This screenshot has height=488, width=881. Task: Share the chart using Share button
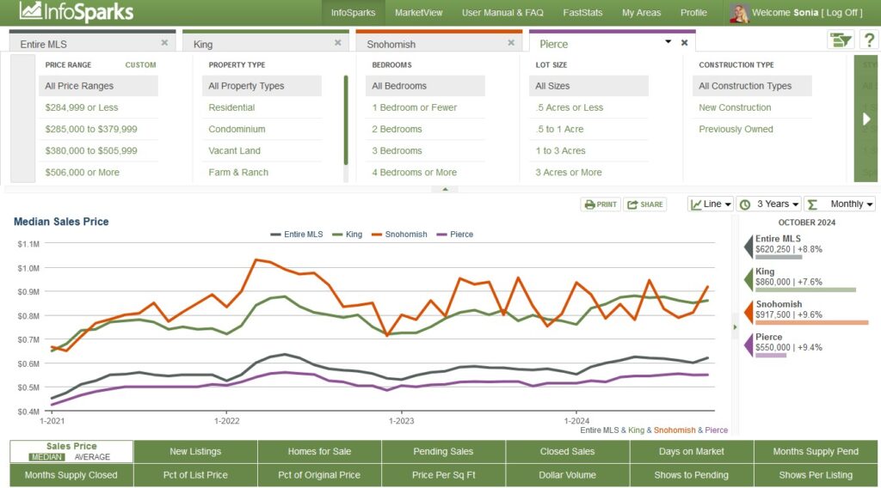645,204
